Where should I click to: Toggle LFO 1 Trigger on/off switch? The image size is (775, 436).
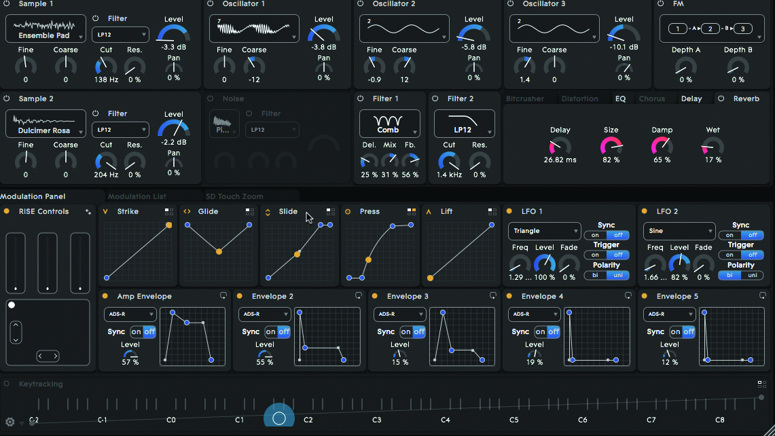[607, 255]
